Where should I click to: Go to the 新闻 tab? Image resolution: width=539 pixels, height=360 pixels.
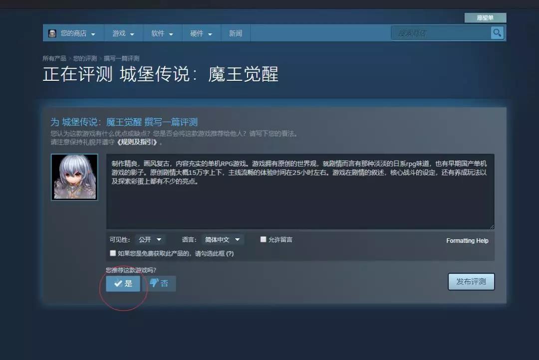(x=236, y=33)
